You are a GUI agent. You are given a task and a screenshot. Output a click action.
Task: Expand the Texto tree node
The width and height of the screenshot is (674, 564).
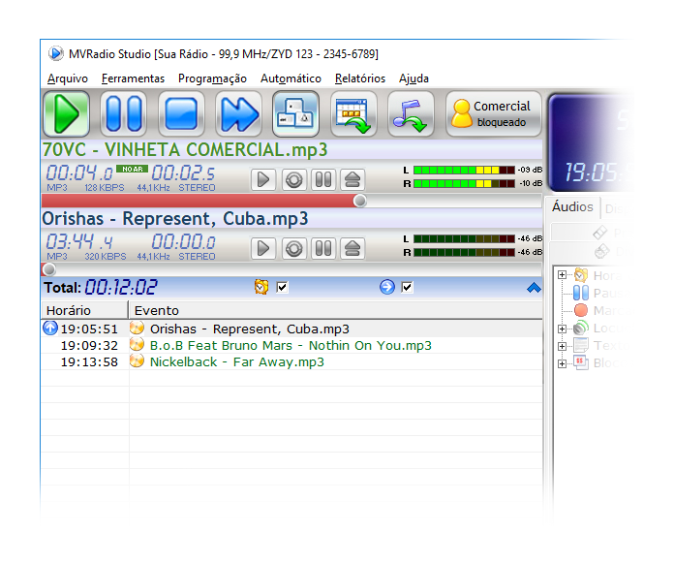tap(562, 346)
